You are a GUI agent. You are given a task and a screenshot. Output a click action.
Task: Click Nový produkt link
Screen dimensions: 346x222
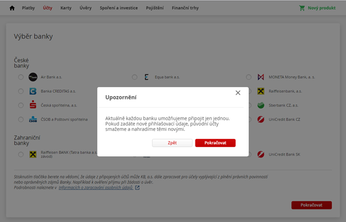(322, 8)
